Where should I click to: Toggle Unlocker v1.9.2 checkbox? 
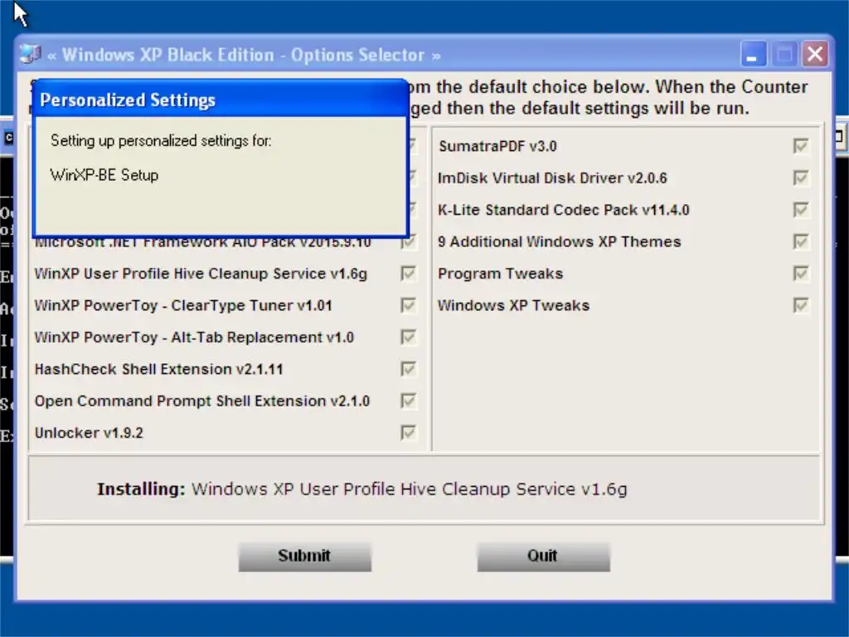(409, 433)
